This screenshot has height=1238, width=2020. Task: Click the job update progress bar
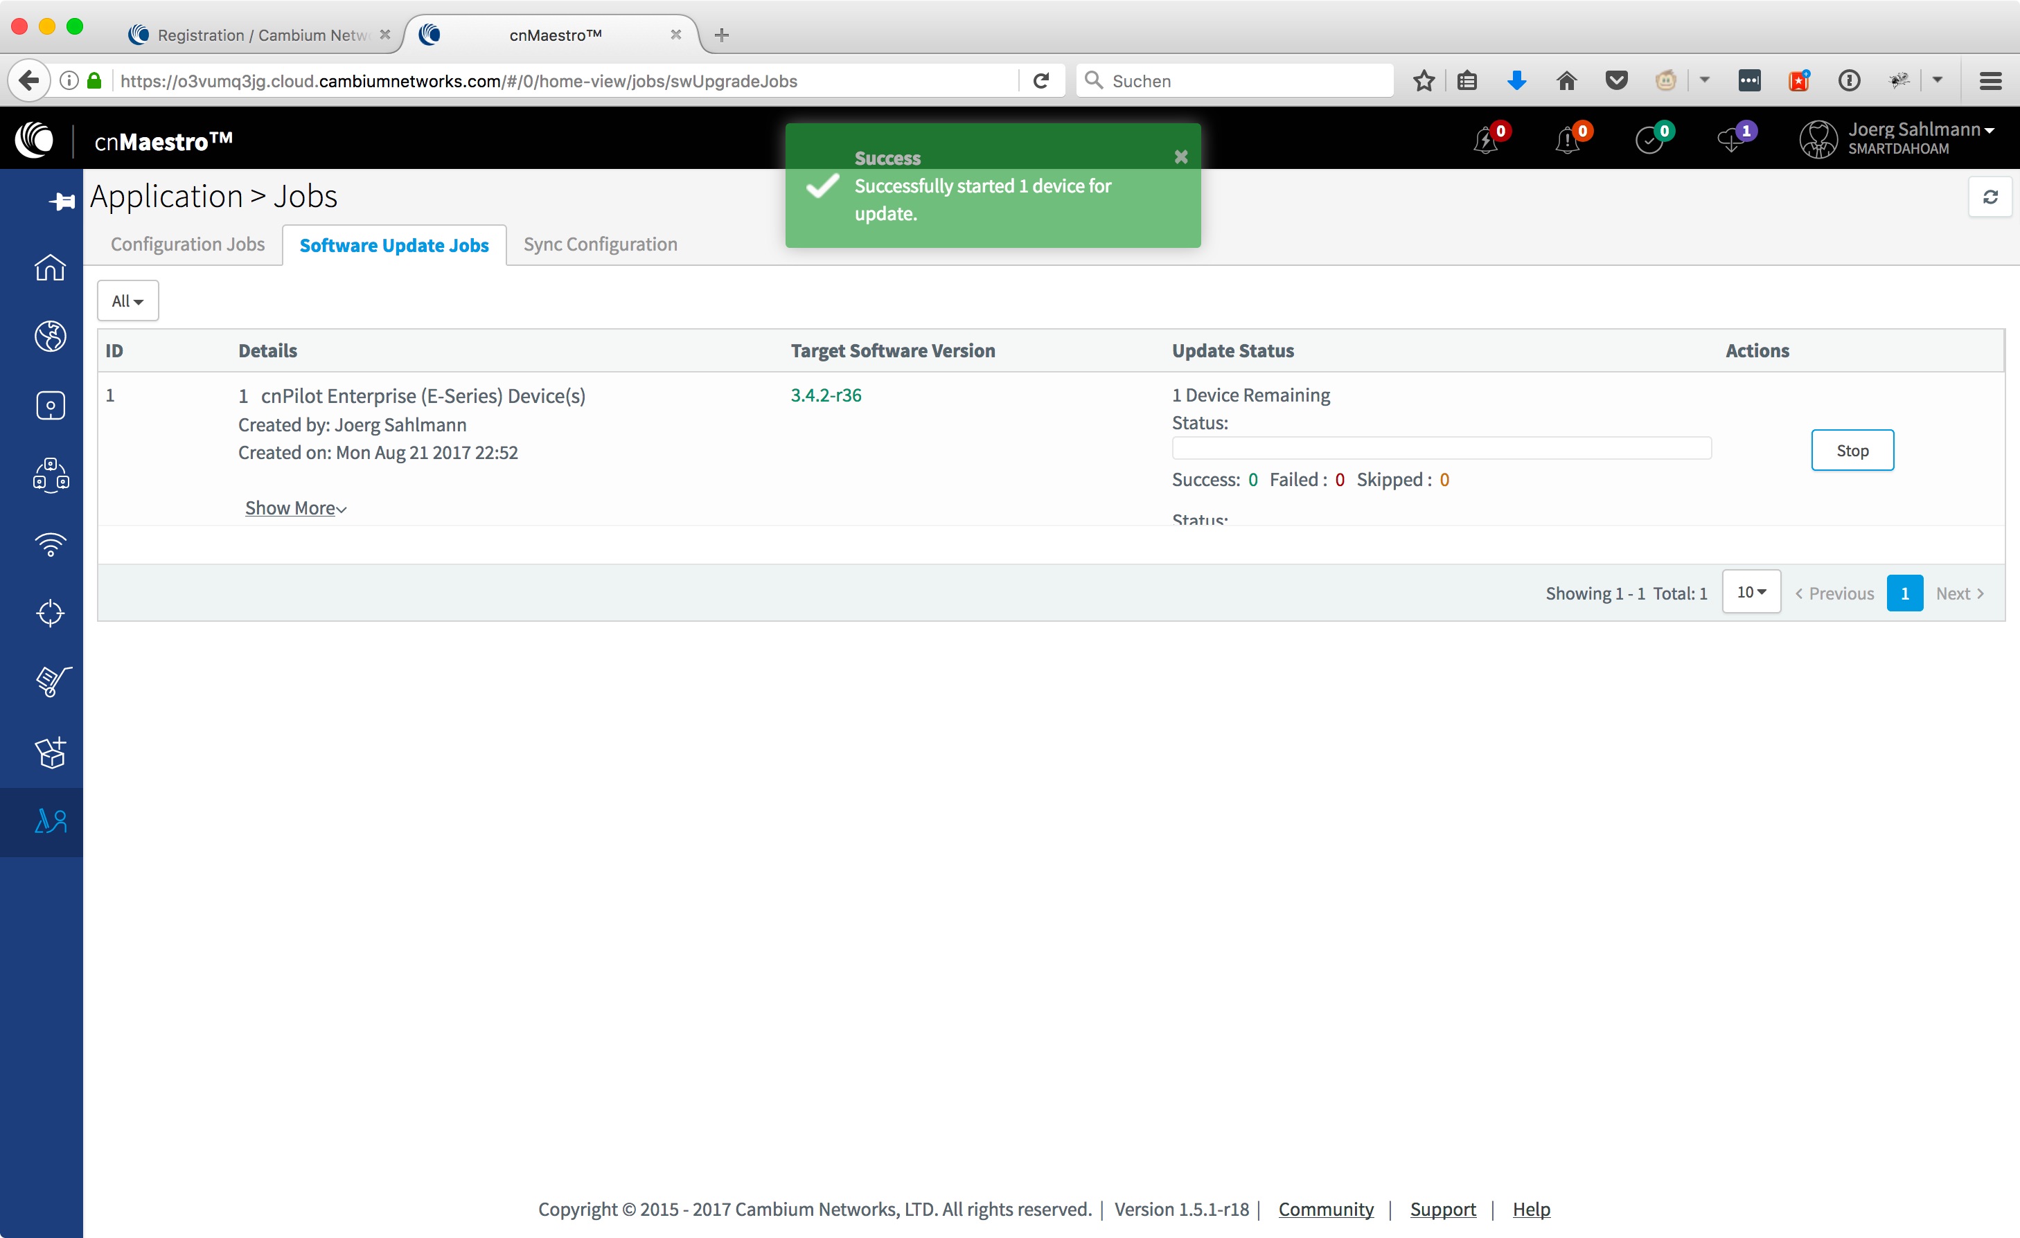[x=1441, y=448]
